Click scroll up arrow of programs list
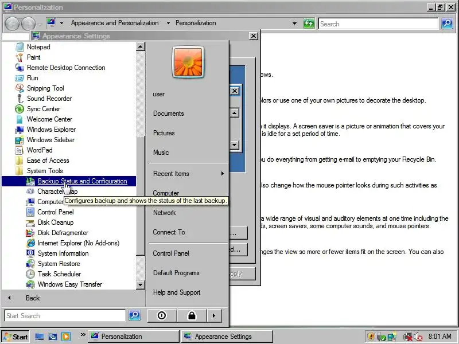The height and width of the screenshot is (344, 459). point(141,46)
